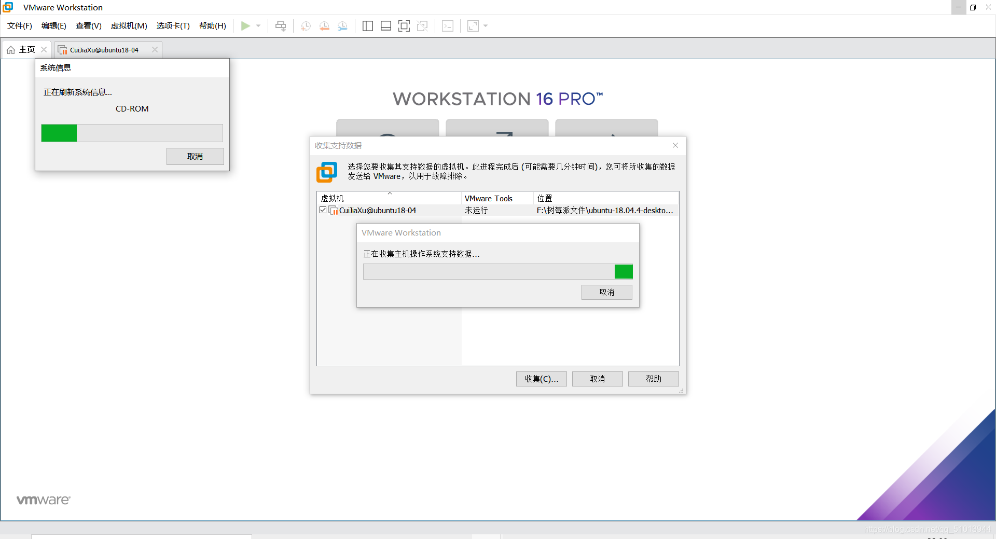Click the CD-ROM system info progress bar
Screen dimensions: 996x539
click(x=132, y=133)
